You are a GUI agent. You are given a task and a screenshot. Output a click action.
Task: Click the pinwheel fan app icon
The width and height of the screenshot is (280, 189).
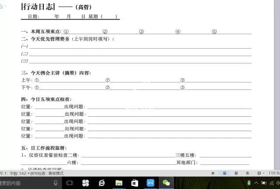tap(85, 183)
